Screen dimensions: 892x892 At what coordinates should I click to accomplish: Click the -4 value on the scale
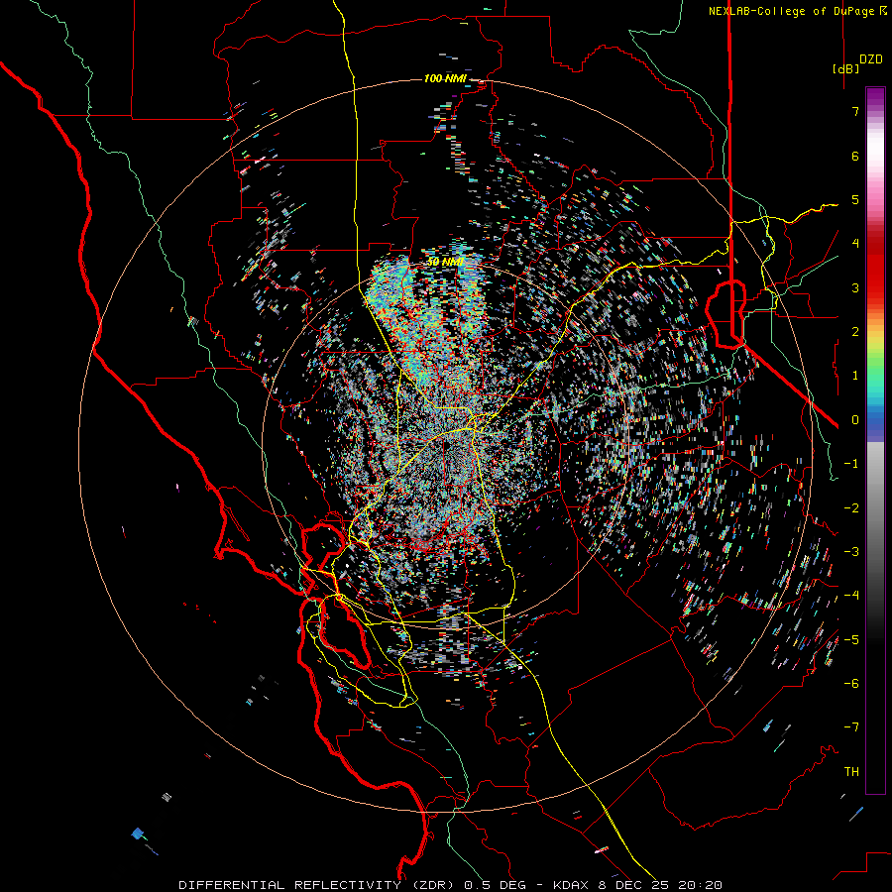[x=851, y=596]
